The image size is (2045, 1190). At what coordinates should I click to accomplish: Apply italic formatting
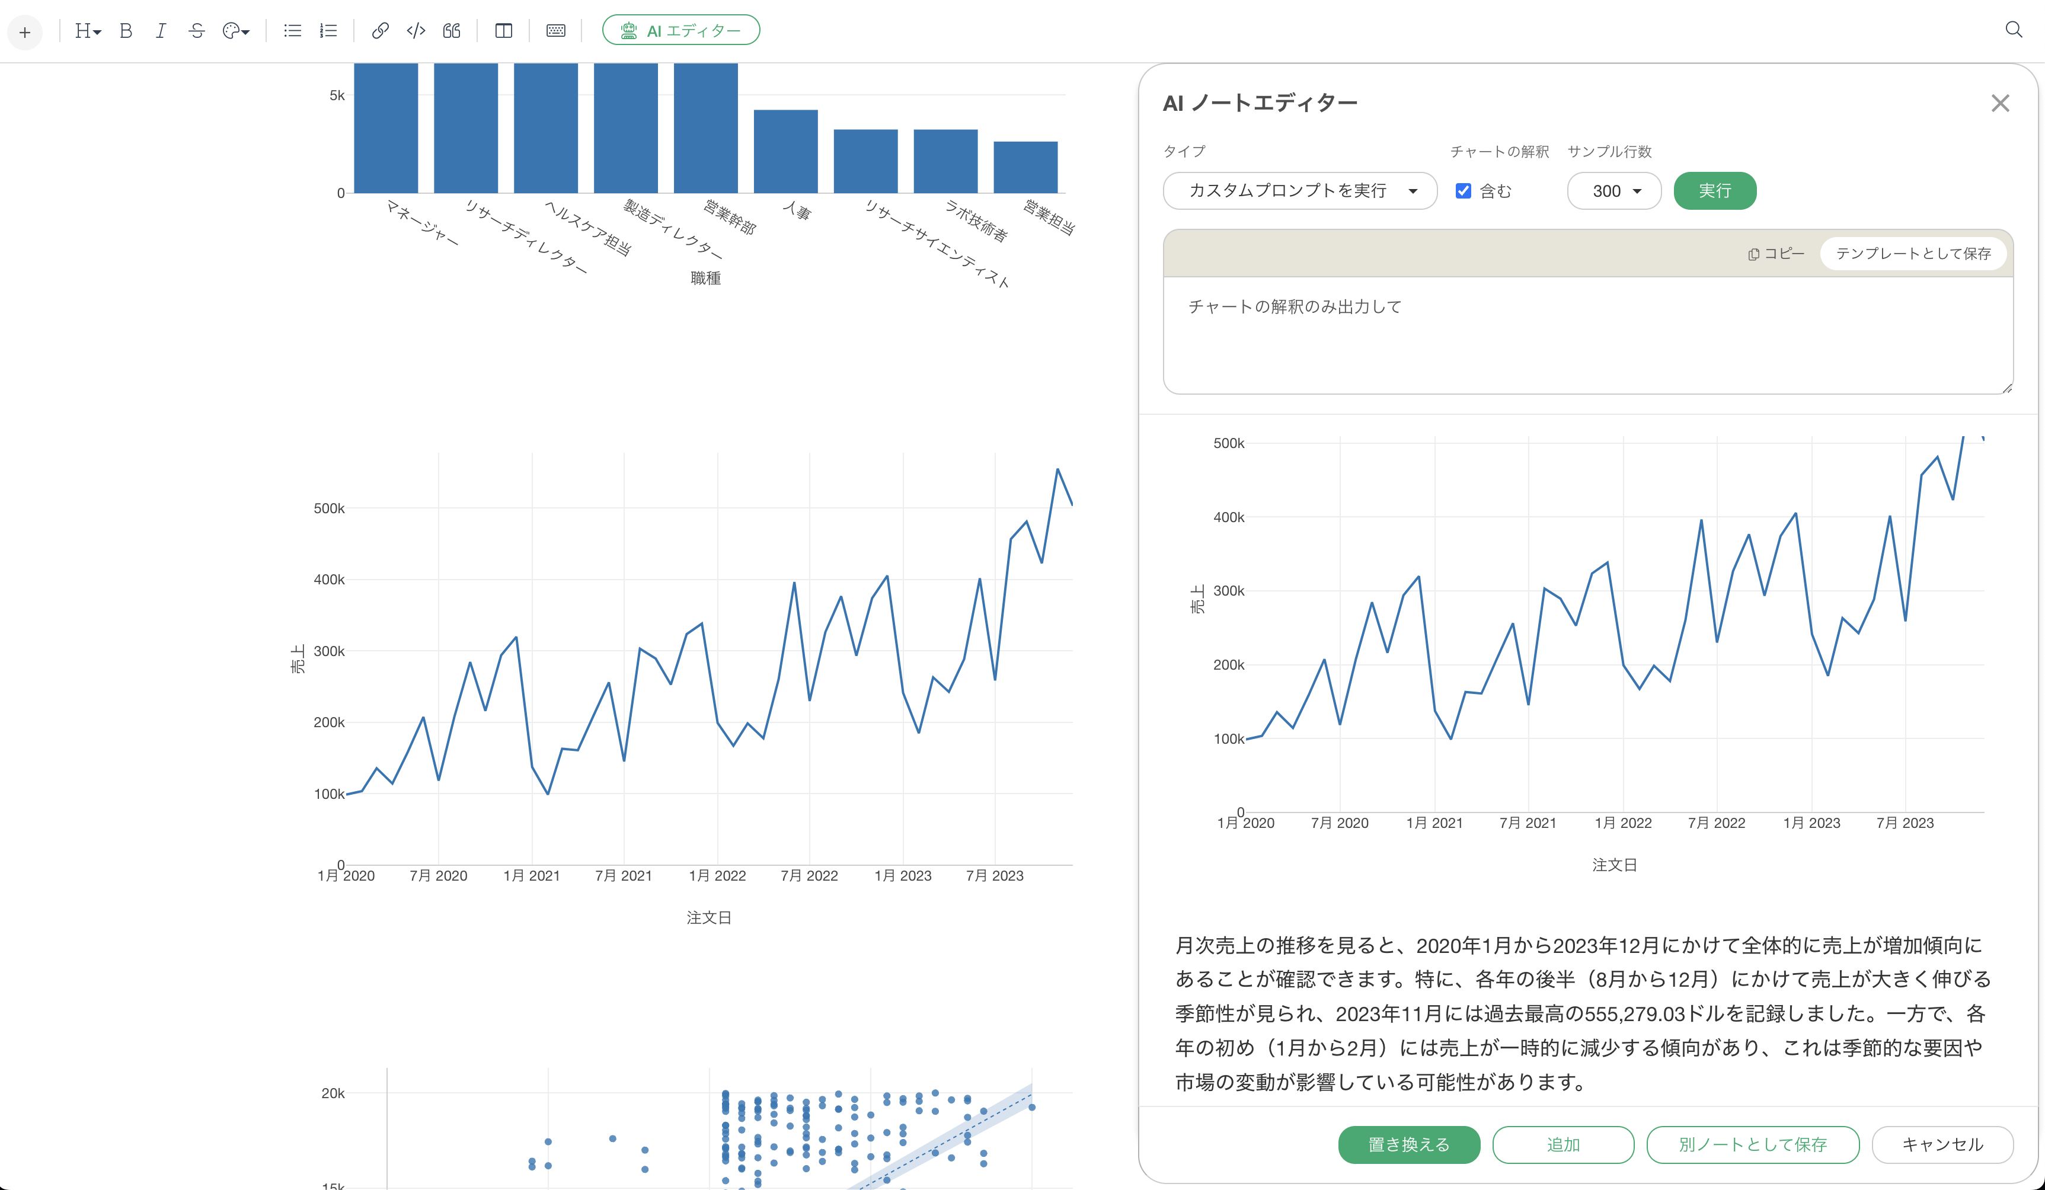point(161,31)
